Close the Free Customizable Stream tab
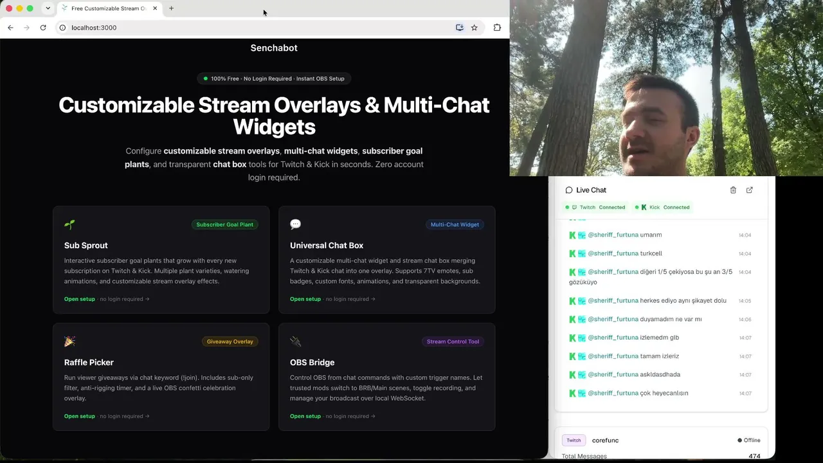This screenshot has height=463, width=823. [155, 8]
